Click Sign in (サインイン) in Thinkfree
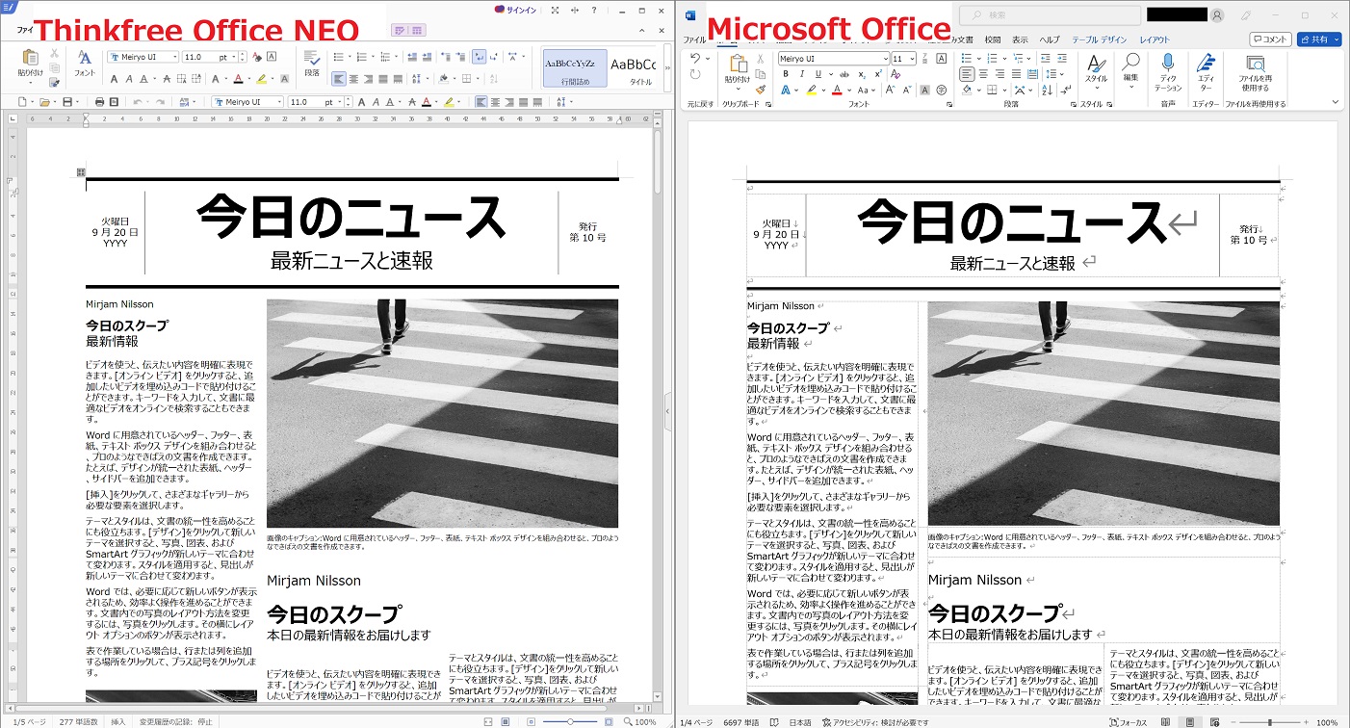Image resolution: width=1350 pixels, height=728 pixels. click(x=516, y=10)
